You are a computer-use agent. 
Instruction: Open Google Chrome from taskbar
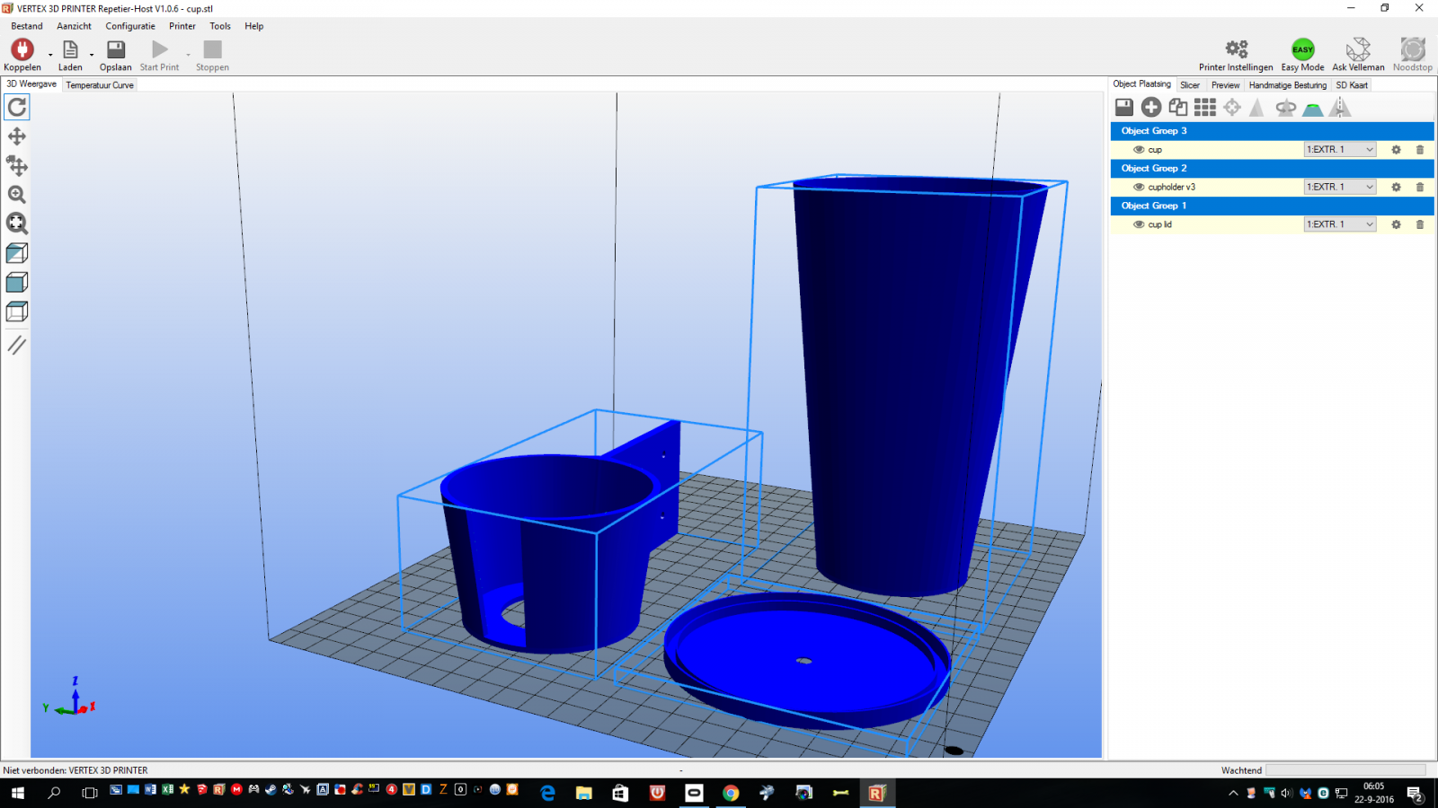[x=731, y=793]
